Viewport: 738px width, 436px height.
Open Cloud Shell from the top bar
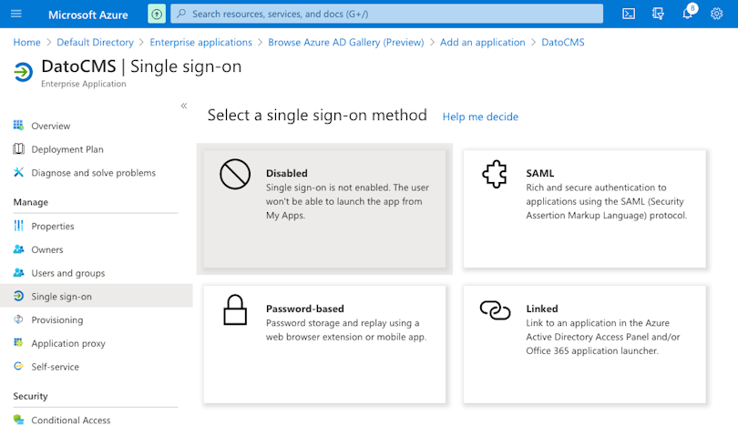tap(629, 14)
